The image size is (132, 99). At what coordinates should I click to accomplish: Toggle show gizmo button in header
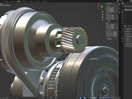click(x=81, y=98)
